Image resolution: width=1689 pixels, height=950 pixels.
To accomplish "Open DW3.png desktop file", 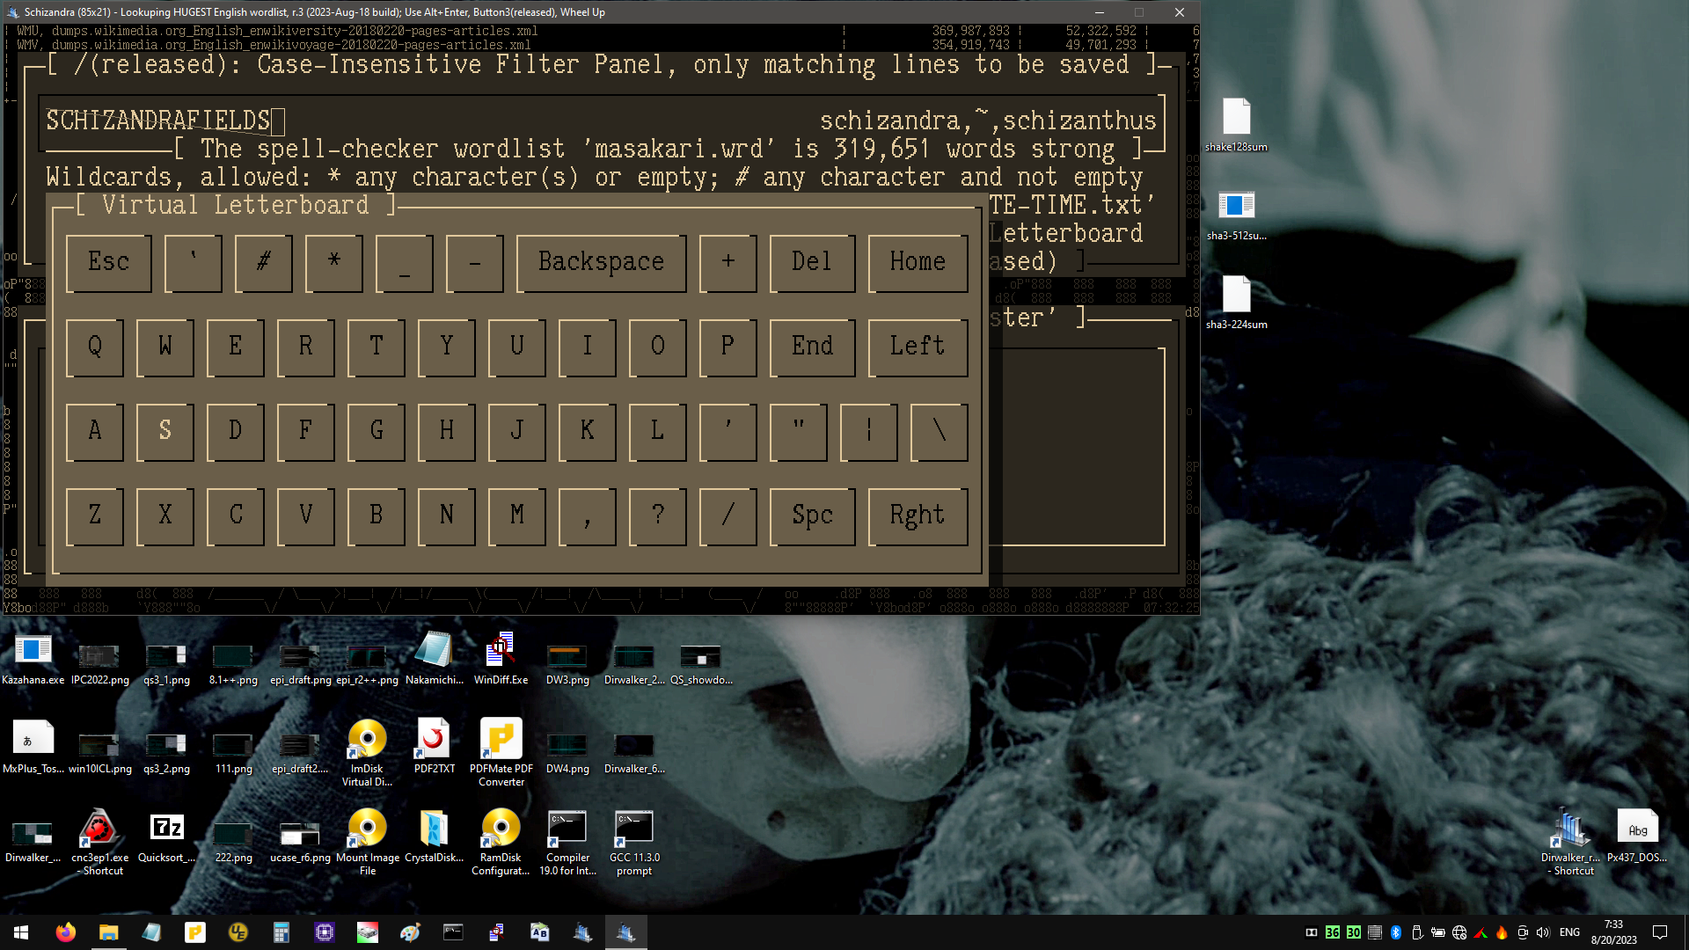I will point(567,663).
